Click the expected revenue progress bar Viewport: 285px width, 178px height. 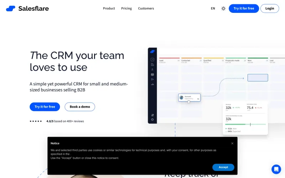245,124
